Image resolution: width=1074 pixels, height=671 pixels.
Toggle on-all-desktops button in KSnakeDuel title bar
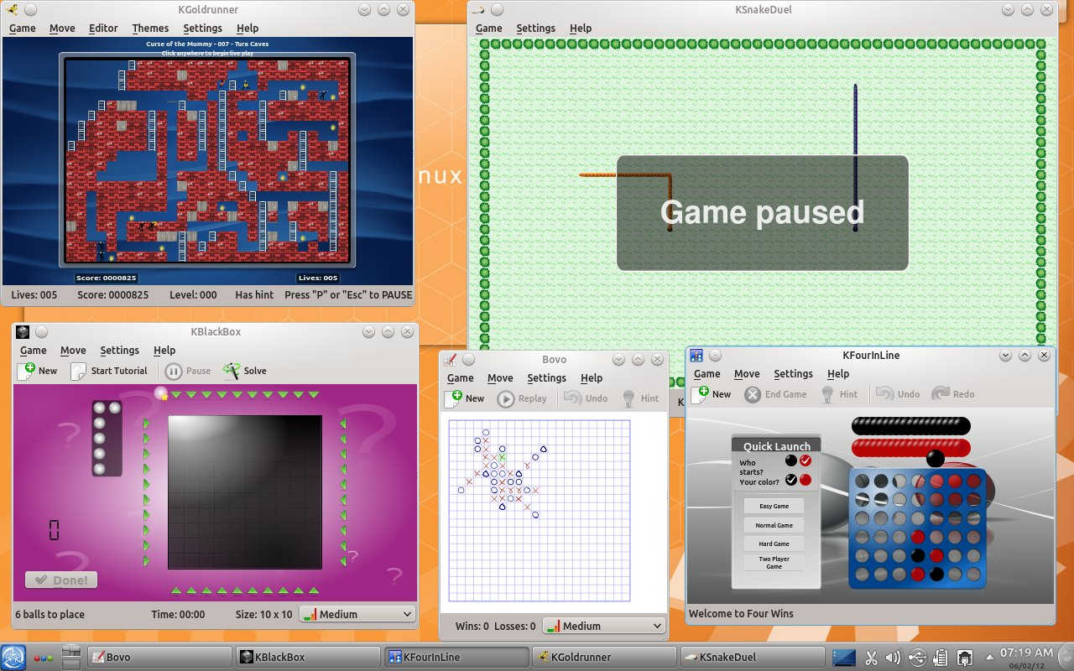tap(496, 9)
